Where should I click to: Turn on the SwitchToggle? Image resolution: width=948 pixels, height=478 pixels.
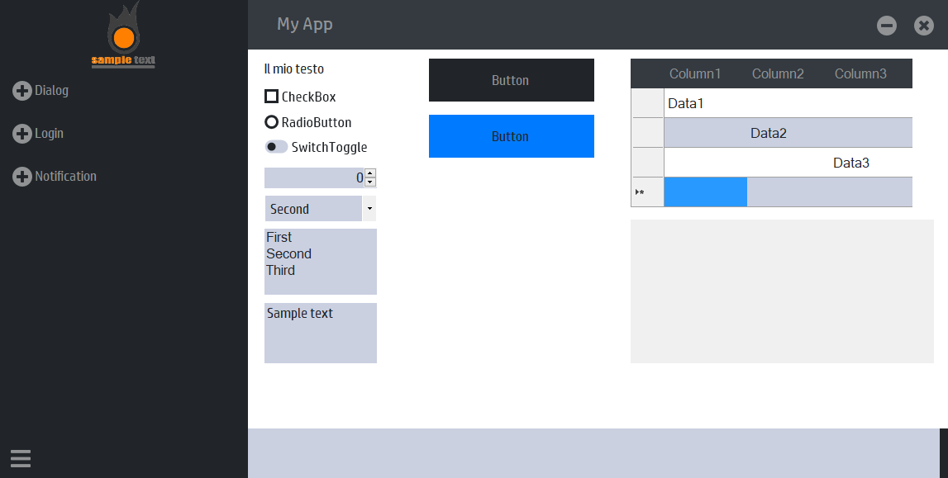pyautogui.click(x=276, y=147)
